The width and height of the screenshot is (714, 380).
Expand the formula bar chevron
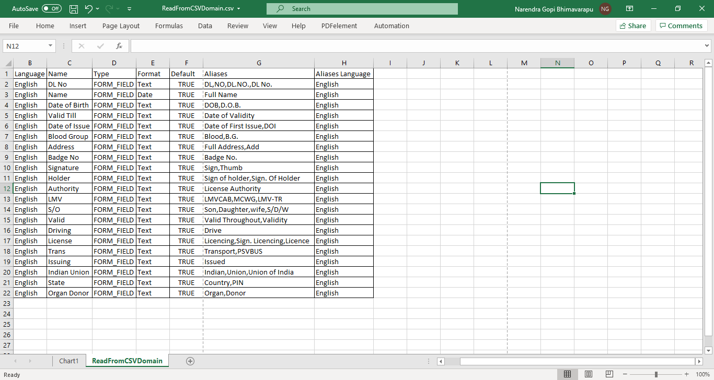(x=707, y=46)
